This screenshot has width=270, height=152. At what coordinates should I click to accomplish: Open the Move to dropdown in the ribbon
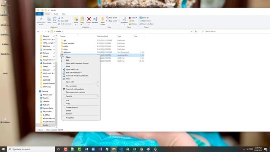tap(76, 24)
